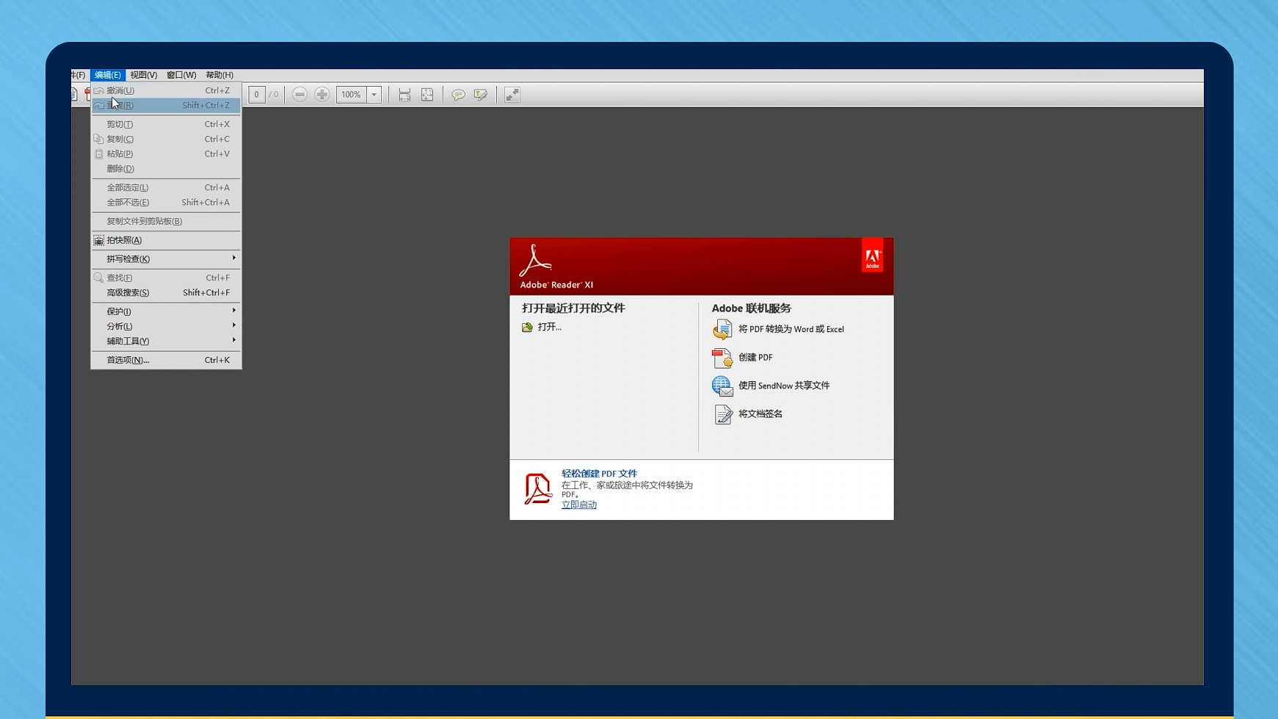Expand the 拼写检查(K) submenu
The image size is (1278, 719).
[x=166, y=259]
